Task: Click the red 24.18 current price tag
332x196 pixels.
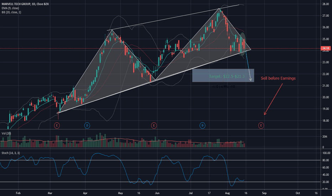Action: click(x=326, y=48)
